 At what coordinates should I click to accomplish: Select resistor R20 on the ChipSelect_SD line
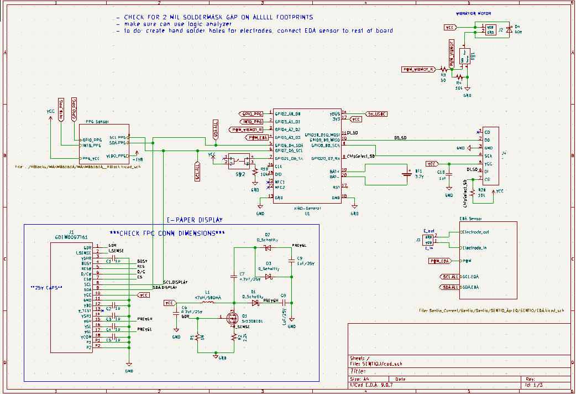click(x=473, y=193)
